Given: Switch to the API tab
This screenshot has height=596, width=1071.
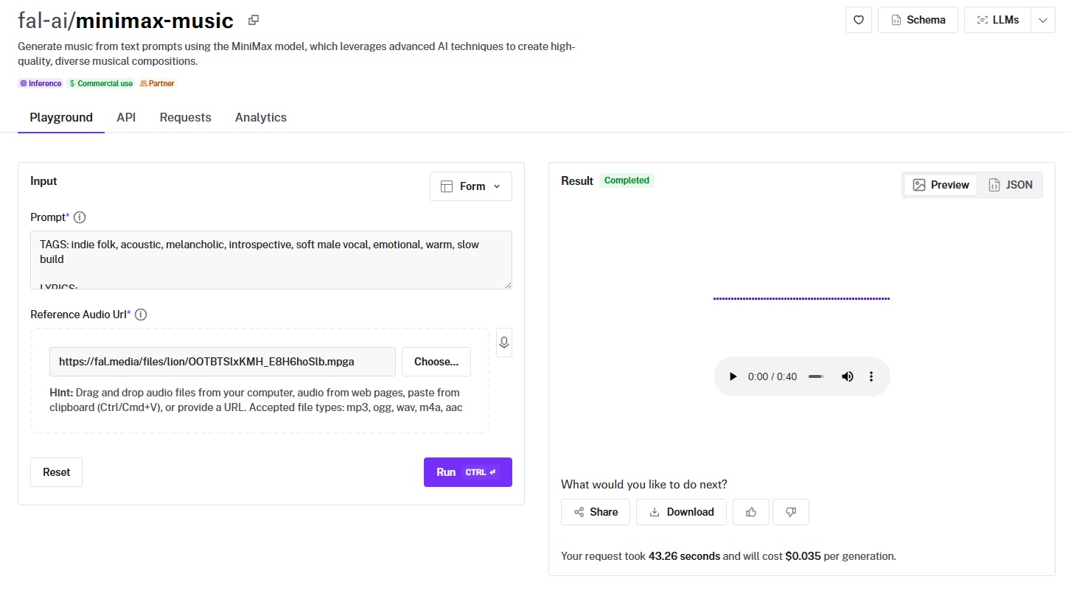Looking at the screenshot, I should point(126,117).
